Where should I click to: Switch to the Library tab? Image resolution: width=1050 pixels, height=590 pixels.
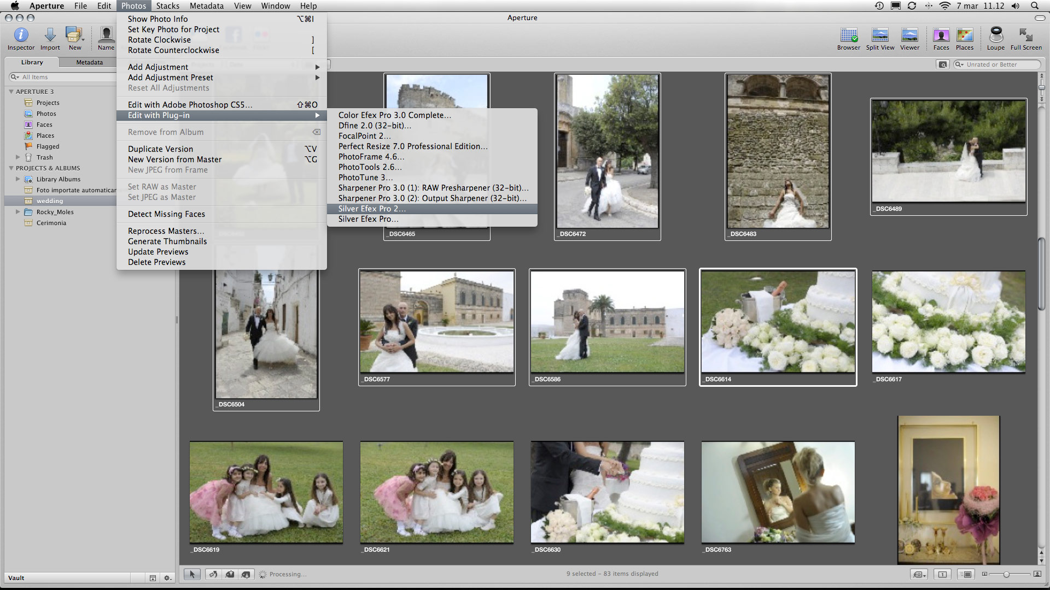pos(32,62)
